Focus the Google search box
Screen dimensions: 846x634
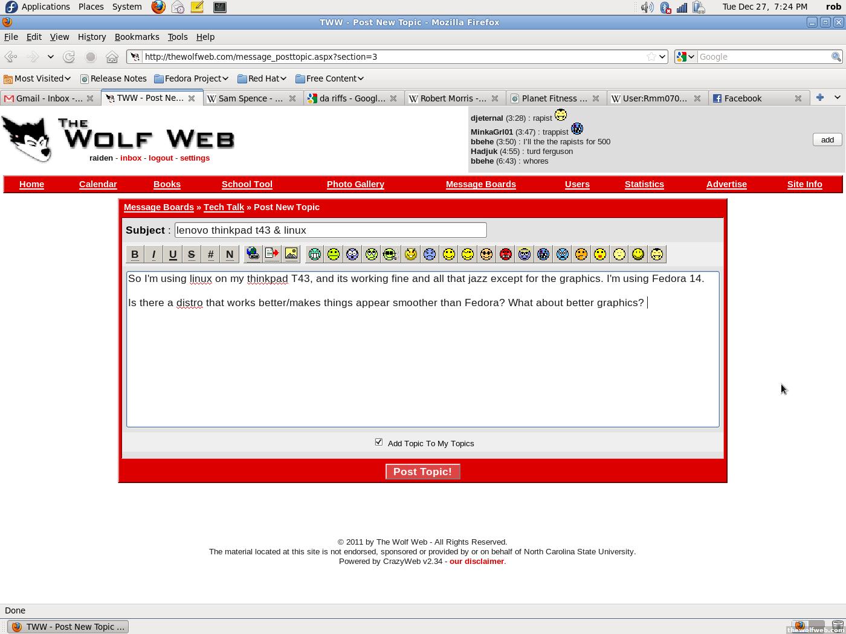pos(764,57)
